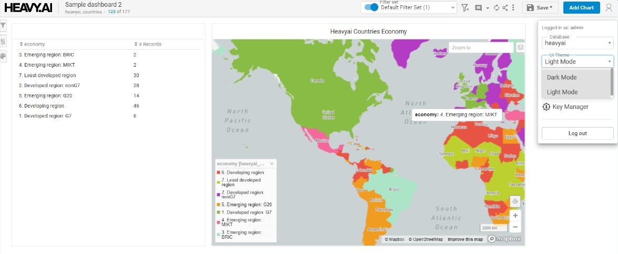618x254 pixels.
Task: Click Canada on the map
Action: pos(317,80)
